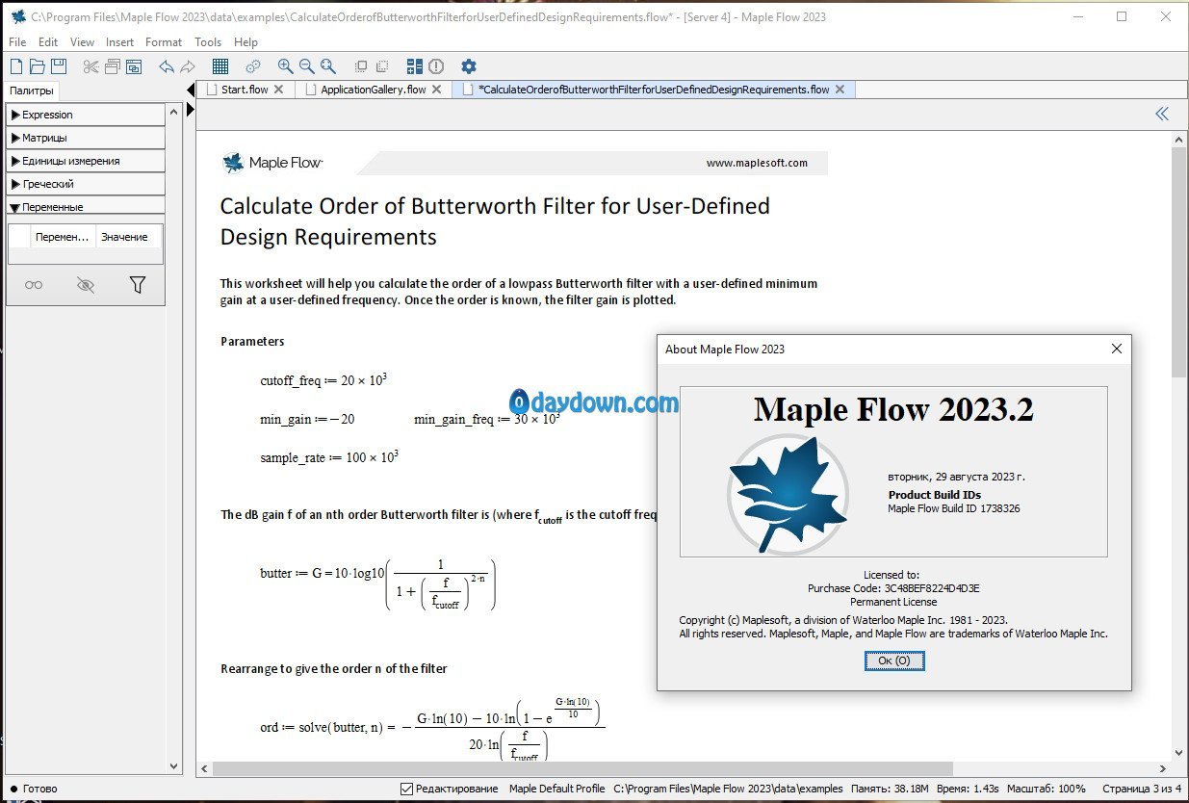Click the Maple leaf title bar icon

17,16
